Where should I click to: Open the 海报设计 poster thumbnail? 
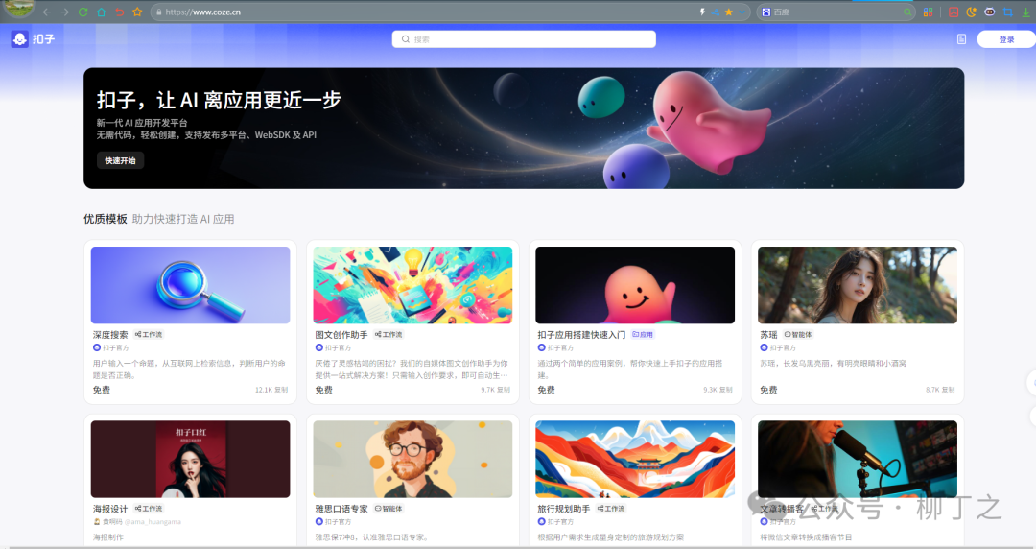point(190,459)
